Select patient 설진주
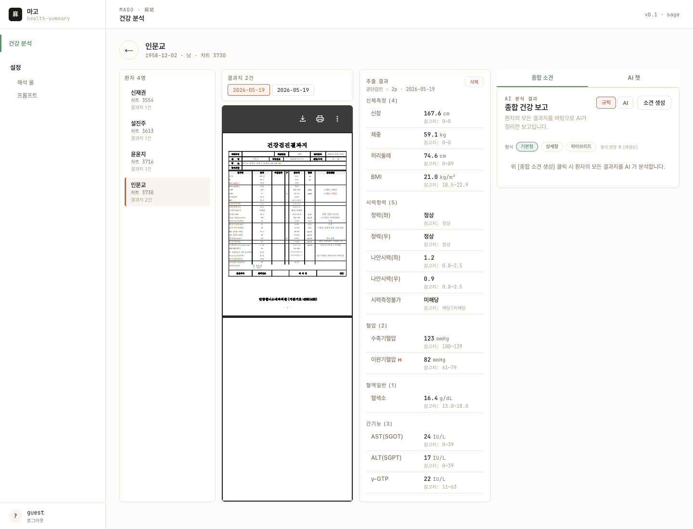Viewport: 693px width, 529px height. [167, 130]
